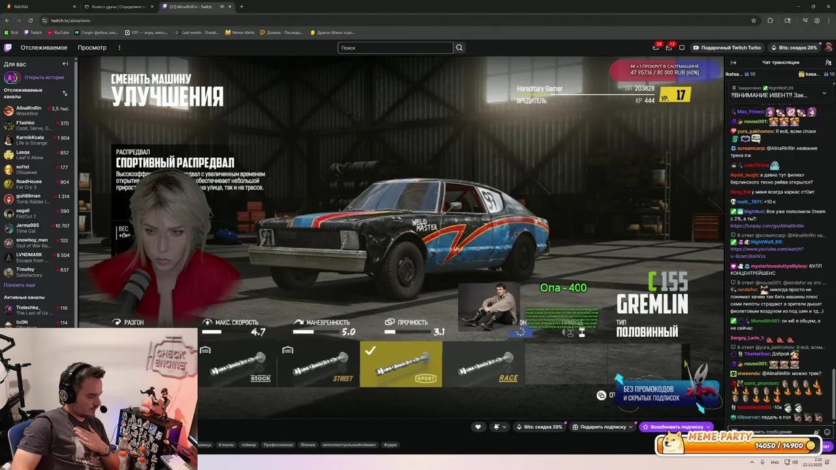Image resolution: width=836 pixels, height=470 pixels.
Task: Open the funpay.com link in chat
Action: click(x=767, y=226)
